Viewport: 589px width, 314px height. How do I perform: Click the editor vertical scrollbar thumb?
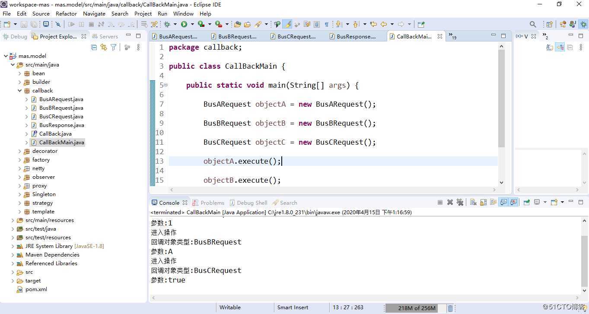coord(501,98)
